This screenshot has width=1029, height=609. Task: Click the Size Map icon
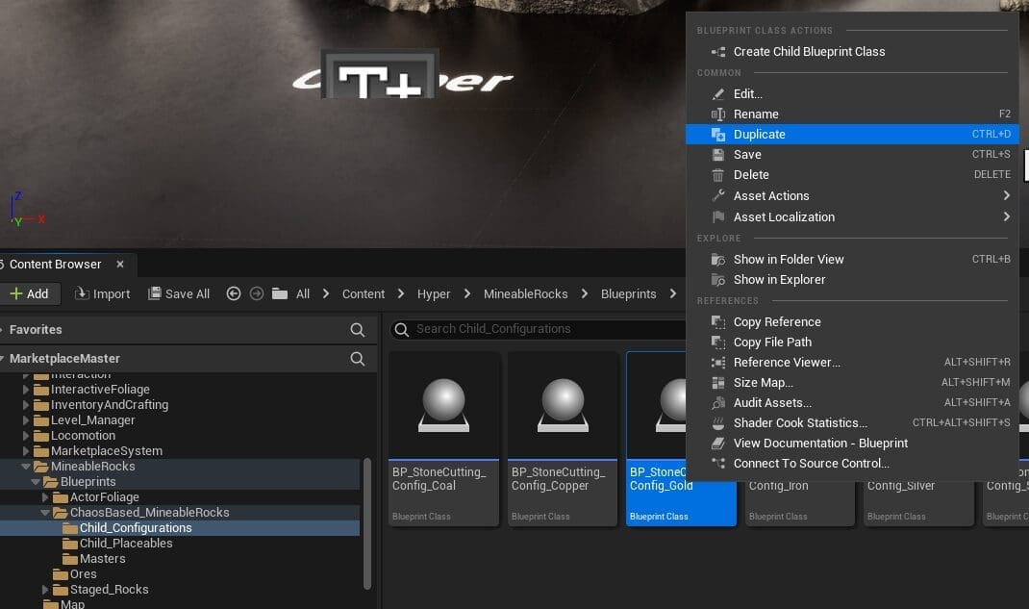(x=717, y=383)
